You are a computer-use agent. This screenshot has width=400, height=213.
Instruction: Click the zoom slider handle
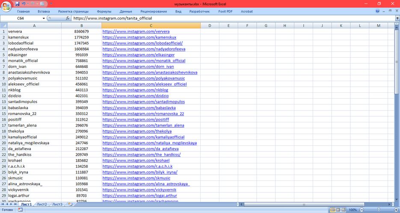379,210
